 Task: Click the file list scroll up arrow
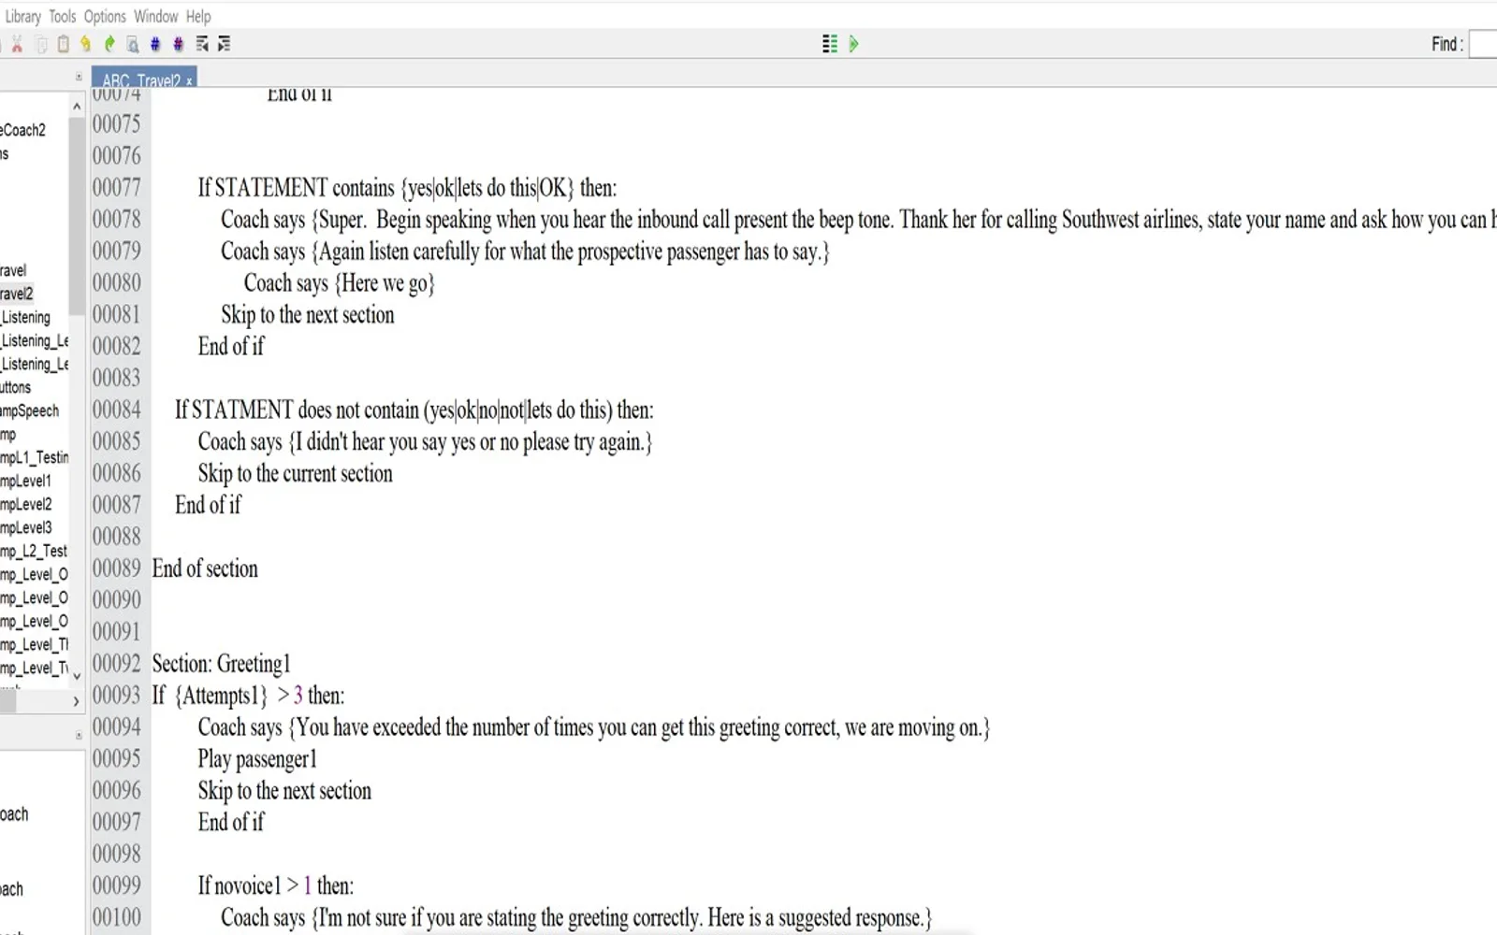77,107
